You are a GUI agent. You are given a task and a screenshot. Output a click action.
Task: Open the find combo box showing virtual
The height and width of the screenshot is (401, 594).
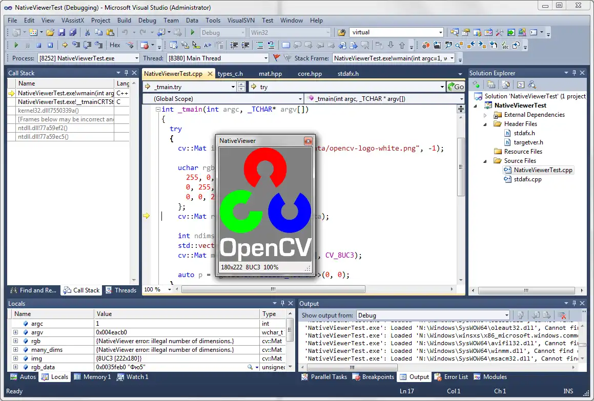pos(441,33)
